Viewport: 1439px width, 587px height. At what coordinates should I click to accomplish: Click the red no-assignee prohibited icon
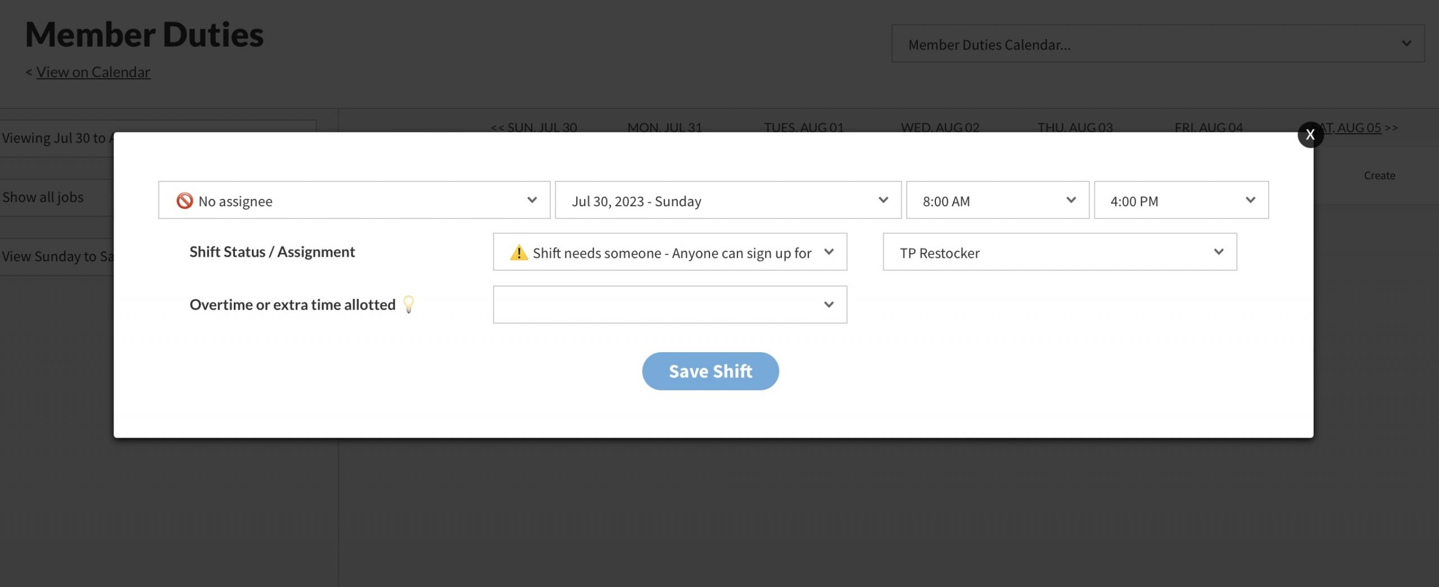(x=184, y=201)
